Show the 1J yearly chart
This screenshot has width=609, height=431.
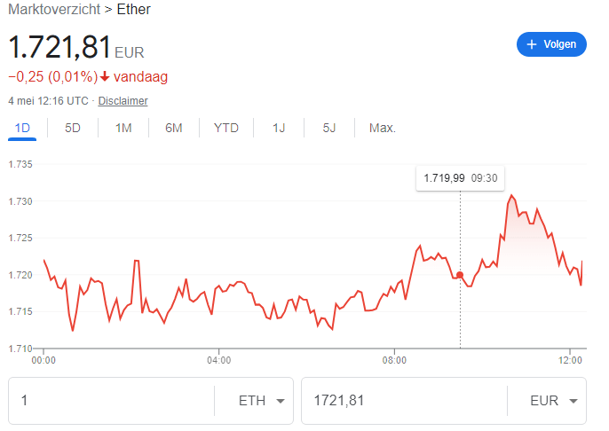279,128
